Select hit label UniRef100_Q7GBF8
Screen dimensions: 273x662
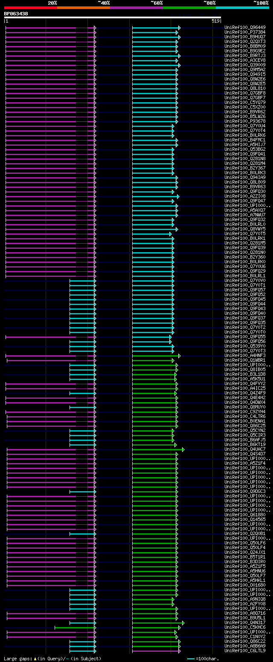tap(245, 93)
